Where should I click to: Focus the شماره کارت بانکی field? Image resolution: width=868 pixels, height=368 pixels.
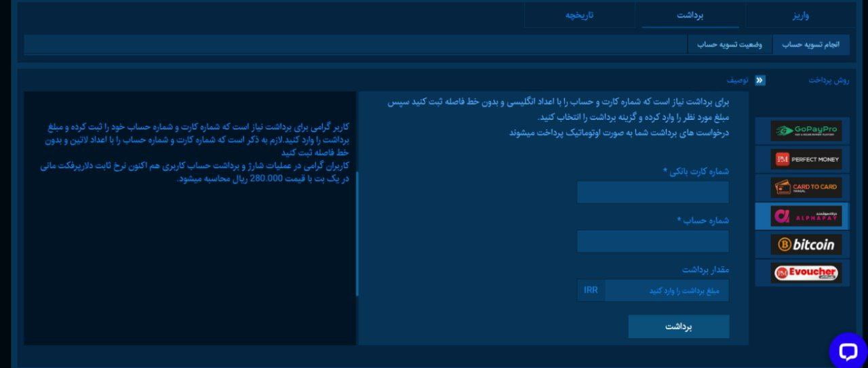point(653,192)
